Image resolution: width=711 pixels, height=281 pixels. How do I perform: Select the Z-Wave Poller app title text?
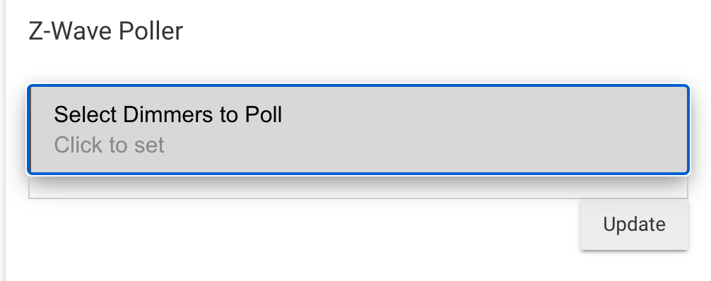pos(105,31)
